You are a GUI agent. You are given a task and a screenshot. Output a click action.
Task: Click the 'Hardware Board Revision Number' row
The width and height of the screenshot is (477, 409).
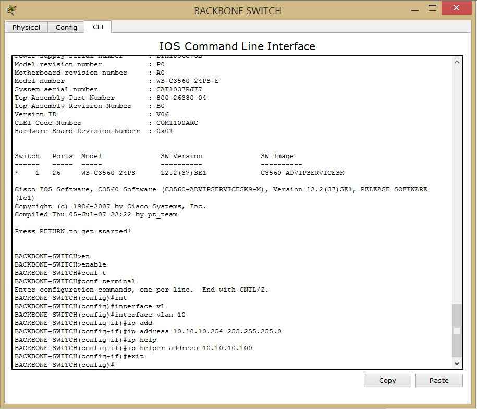(94, 131)
